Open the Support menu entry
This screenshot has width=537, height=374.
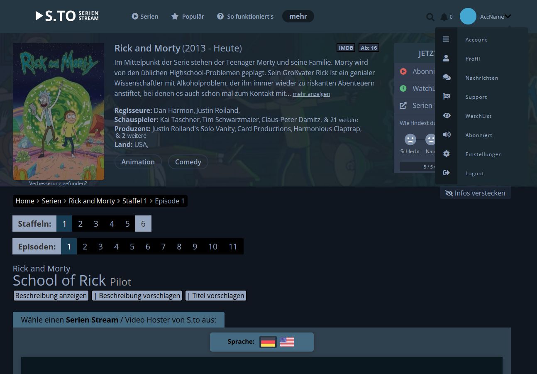click(476, 97)
